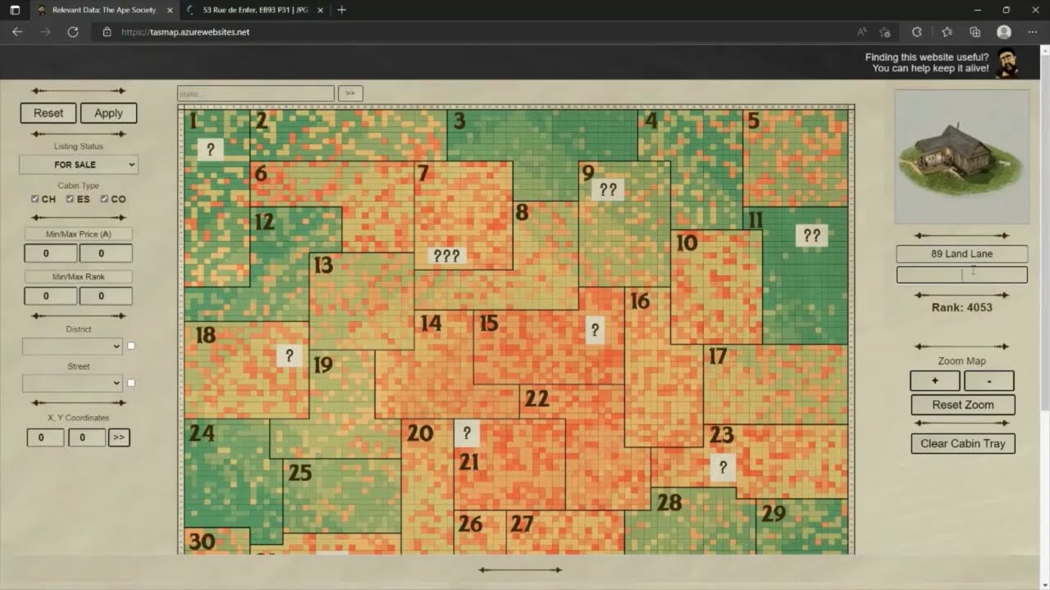Click the search go >> button
Screen dimensions: 1050x590
coord(350,93)
